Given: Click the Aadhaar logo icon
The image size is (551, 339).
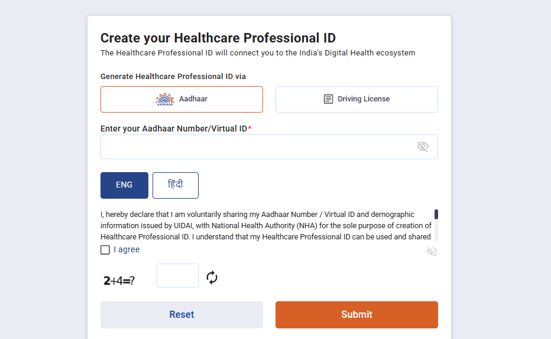Looking at the screenshot, I should (165, 99).
